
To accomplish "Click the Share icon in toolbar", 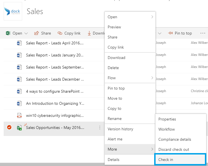I will pos(36,33).
